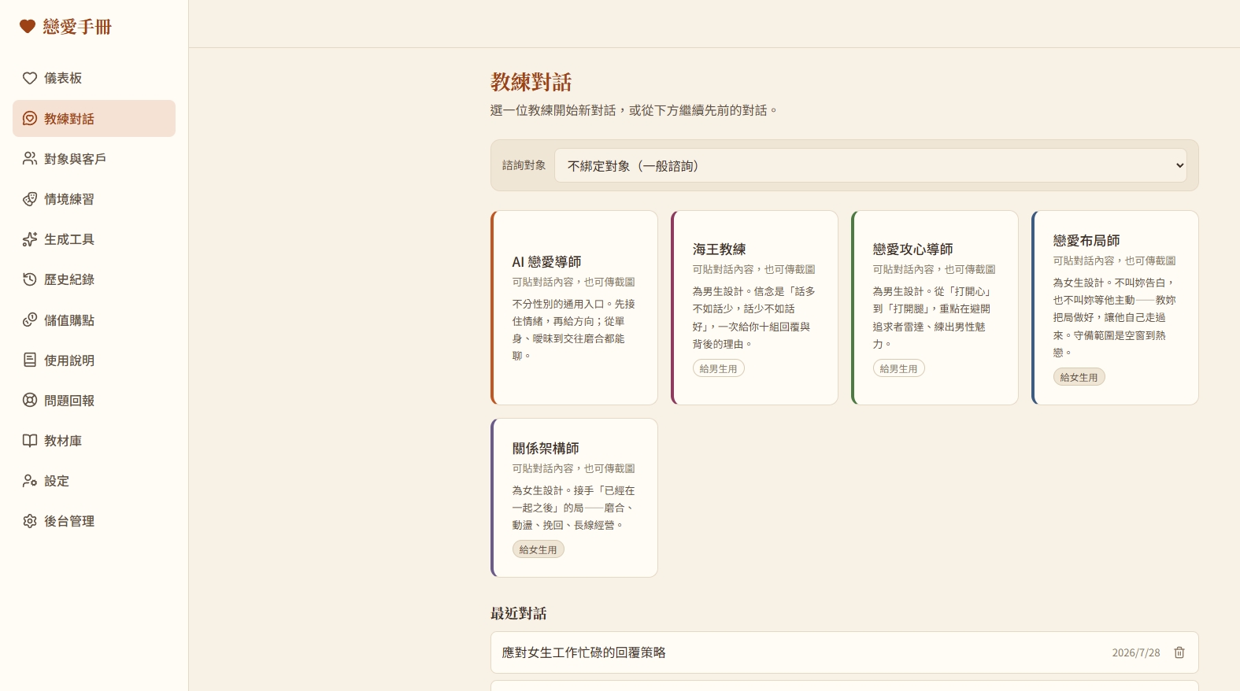Screen dimensions: 1240x691
Task: Click the 對象與客戶 people icon
Action: 30,158
